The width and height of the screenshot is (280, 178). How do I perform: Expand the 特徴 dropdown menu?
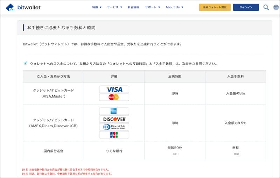(x=97, y=7)
